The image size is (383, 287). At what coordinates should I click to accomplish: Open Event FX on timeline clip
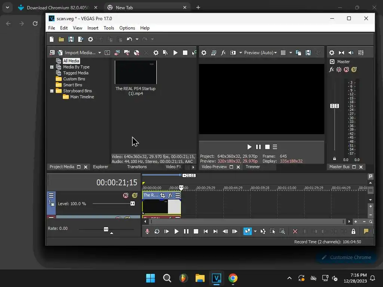pos(170,195)
